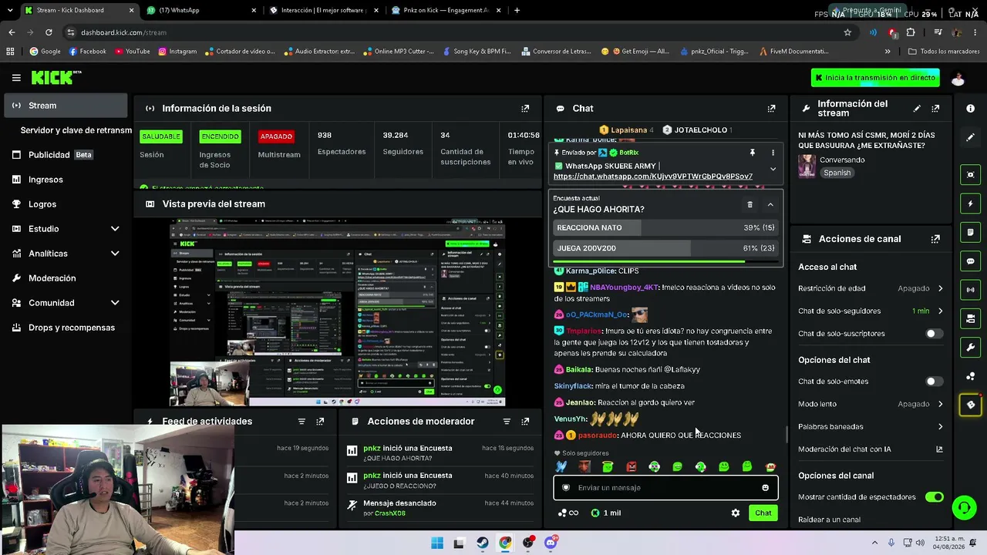Pop out the Chat panel
The height and width of the screenshot is (555, 987).
(771, 109)
